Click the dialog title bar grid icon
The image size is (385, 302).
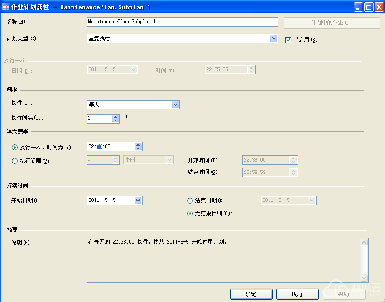[x=6, y=7]
